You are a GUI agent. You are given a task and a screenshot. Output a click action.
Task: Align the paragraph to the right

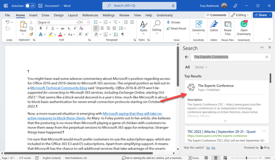point(108,28)
